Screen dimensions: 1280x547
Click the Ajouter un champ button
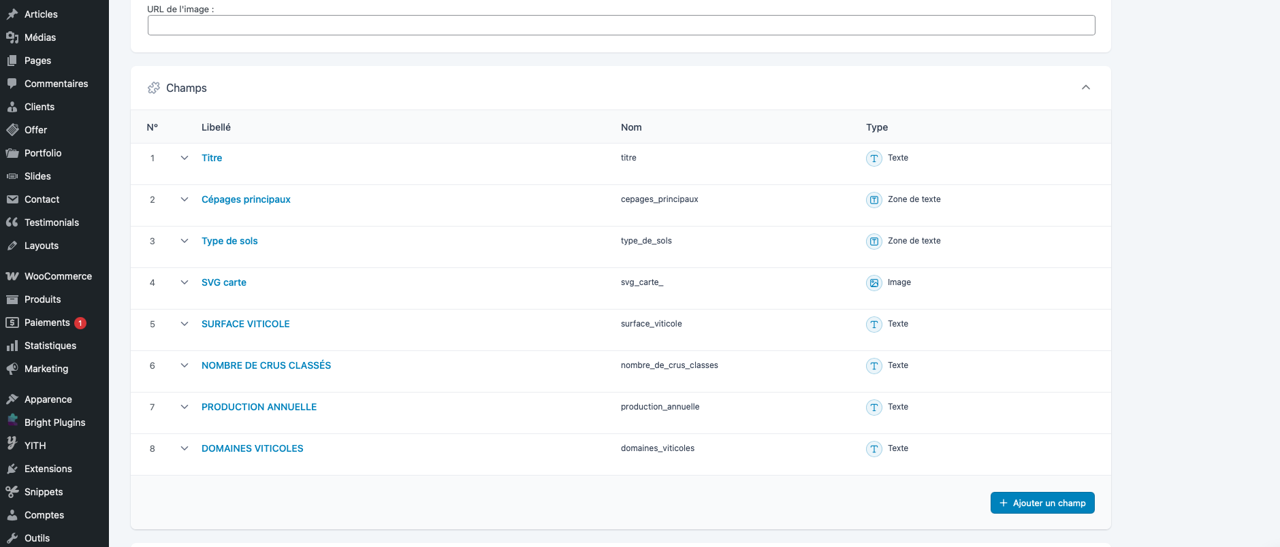(x=1042, y=503)
